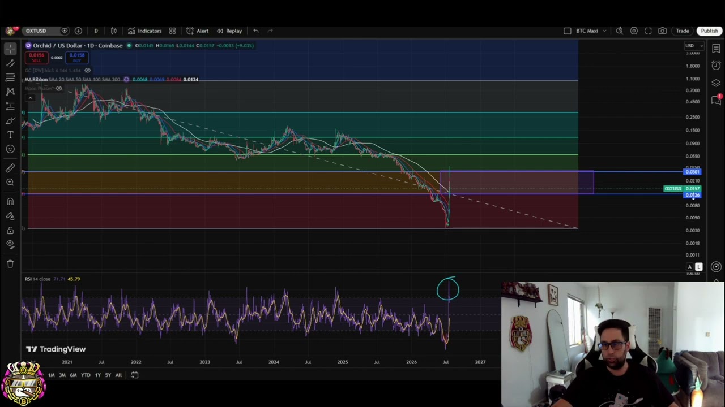Click the OXTUSD 0.0157 price label
Screen dimensions: 725x407
683,189
